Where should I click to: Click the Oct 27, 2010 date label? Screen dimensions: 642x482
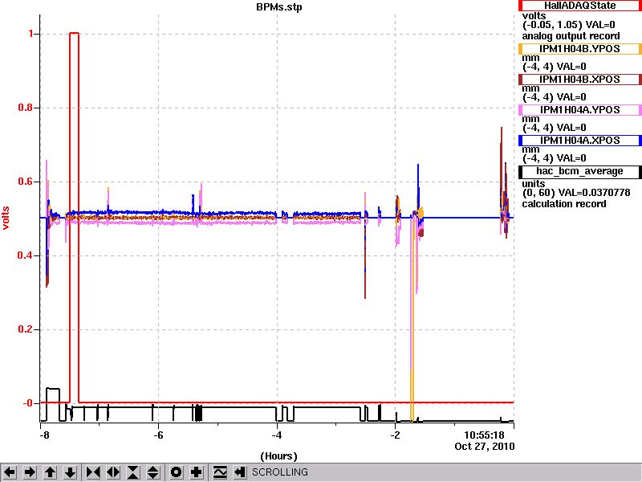[x=485, y=447]
